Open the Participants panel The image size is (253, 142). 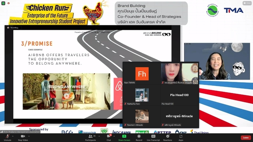point(90,137)
